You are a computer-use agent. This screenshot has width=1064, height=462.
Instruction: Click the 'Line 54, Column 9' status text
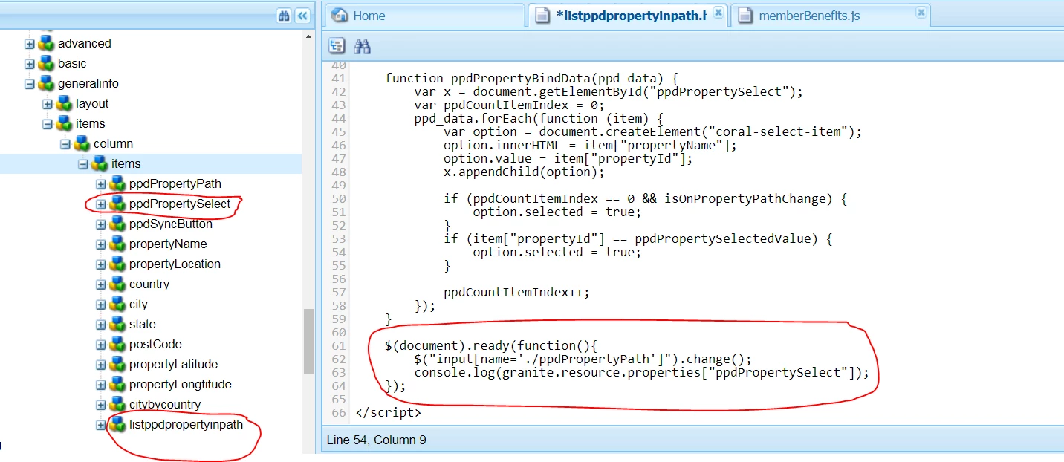pyautogui.click(x=377, y=440)
